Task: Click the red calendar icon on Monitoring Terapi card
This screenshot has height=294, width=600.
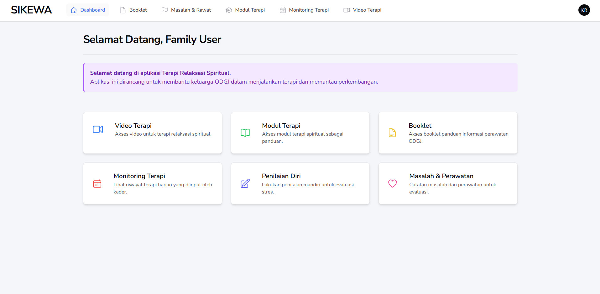Action: pyautogui.click(x=97, y=183)
